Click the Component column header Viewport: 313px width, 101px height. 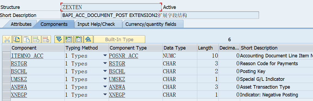[38, 48]
